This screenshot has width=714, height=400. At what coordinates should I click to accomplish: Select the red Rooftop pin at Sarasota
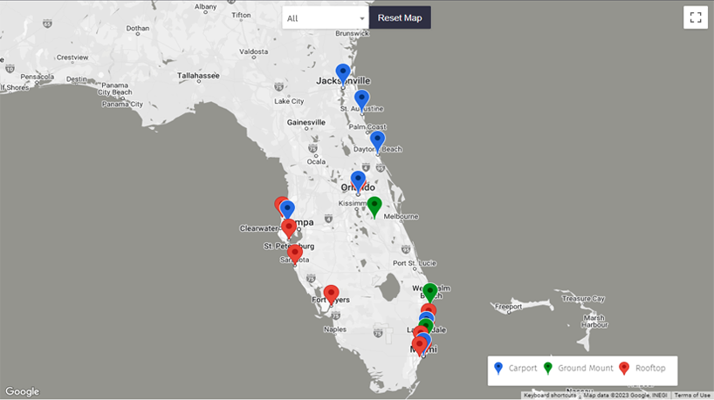click(x=295, y=254)
